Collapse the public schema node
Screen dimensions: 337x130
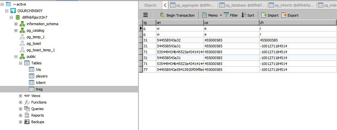pos(16,57)
